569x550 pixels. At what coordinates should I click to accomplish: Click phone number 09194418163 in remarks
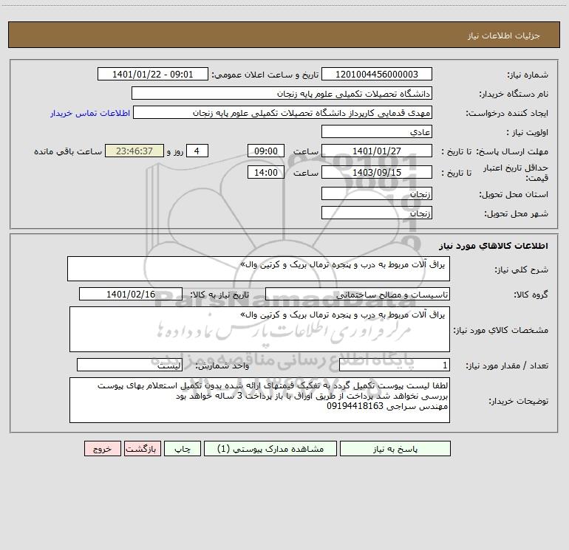355,406
